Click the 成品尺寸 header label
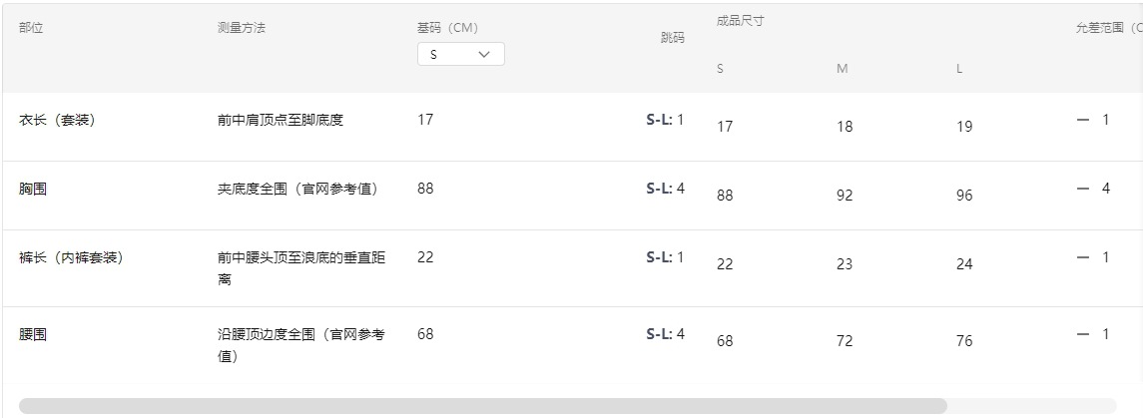Screen dimensions: 1143x418 click(740, 21)
